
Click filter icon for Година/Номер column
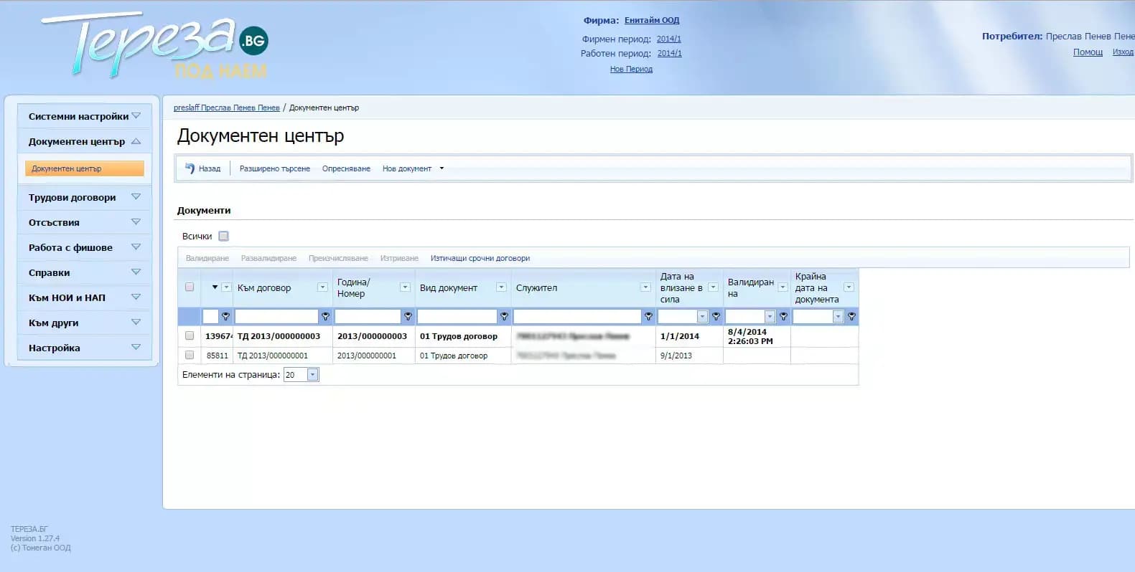[x=408, y=316]
